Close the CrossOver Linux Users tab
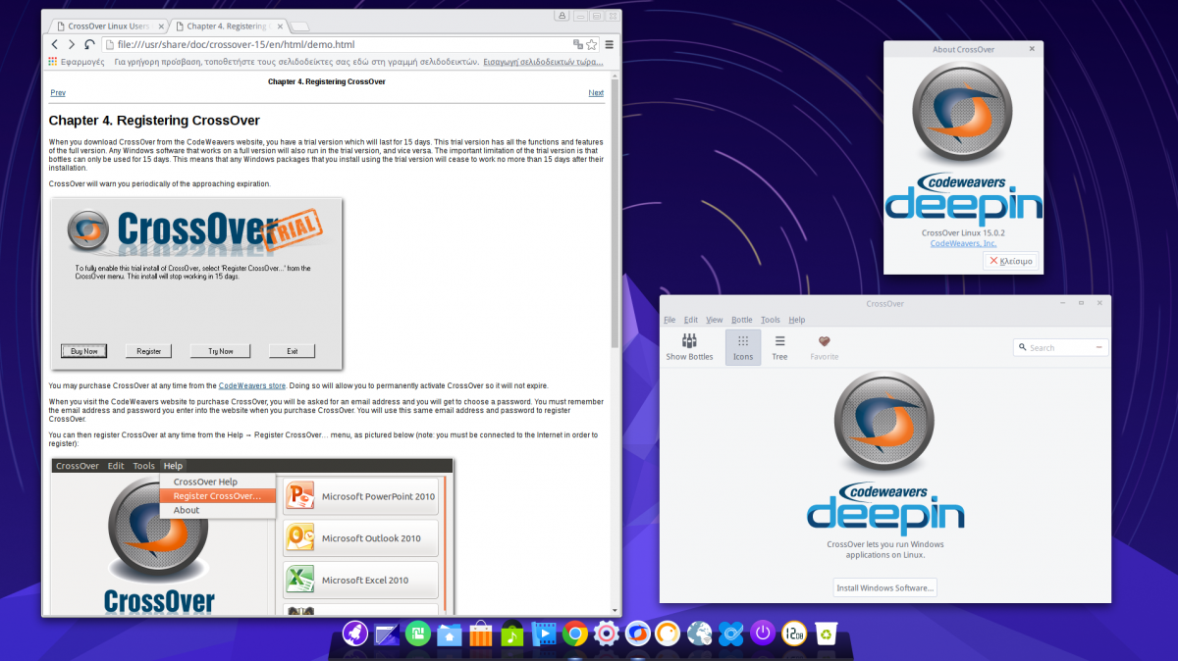This screenshot has height=661, width=1178. pos(159,25)
